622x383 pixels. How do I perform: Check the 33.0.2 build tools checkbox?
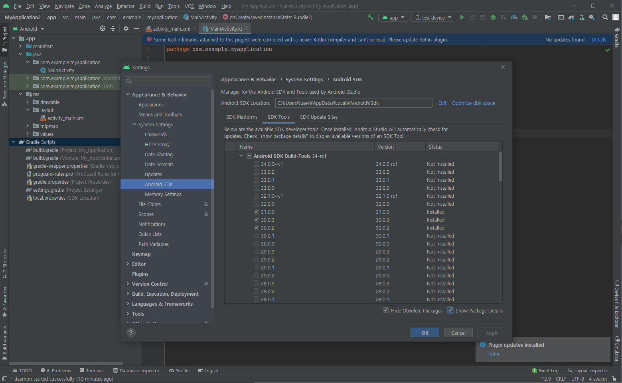coord(257,172)
